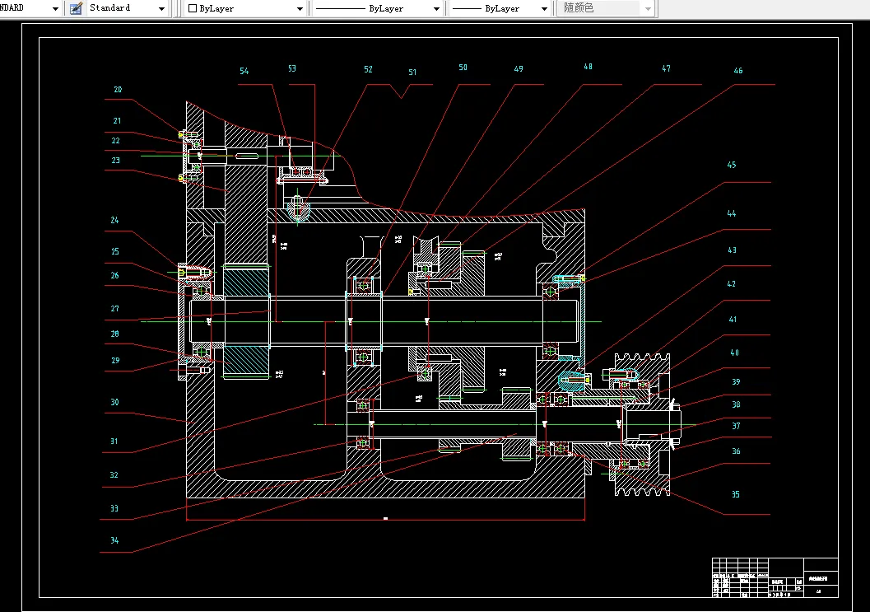The image size is (870, 612).
Task: Select part label 45
Action: point(731,165)
